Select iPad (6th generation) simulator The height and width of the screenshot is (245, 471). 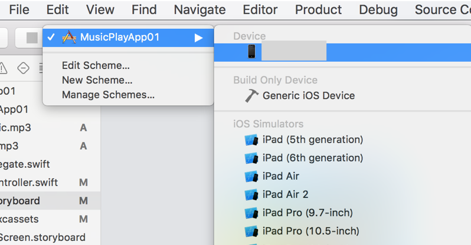(x=312, y=158)
